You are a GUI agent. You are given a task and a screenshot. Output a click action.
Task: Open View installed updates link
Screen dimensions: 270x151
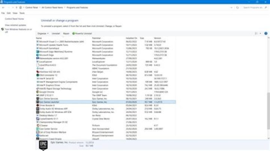pyautogui.click(x=15, y=25)
